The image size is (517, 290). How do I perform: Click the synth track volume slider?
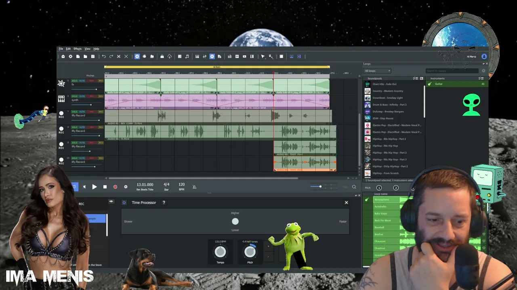click(x=86, y=105)
